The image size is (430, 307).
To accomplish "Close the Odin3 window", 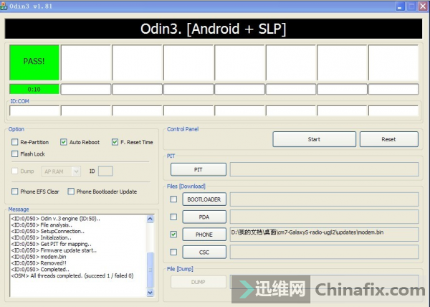I will click(x=423, y=6).
